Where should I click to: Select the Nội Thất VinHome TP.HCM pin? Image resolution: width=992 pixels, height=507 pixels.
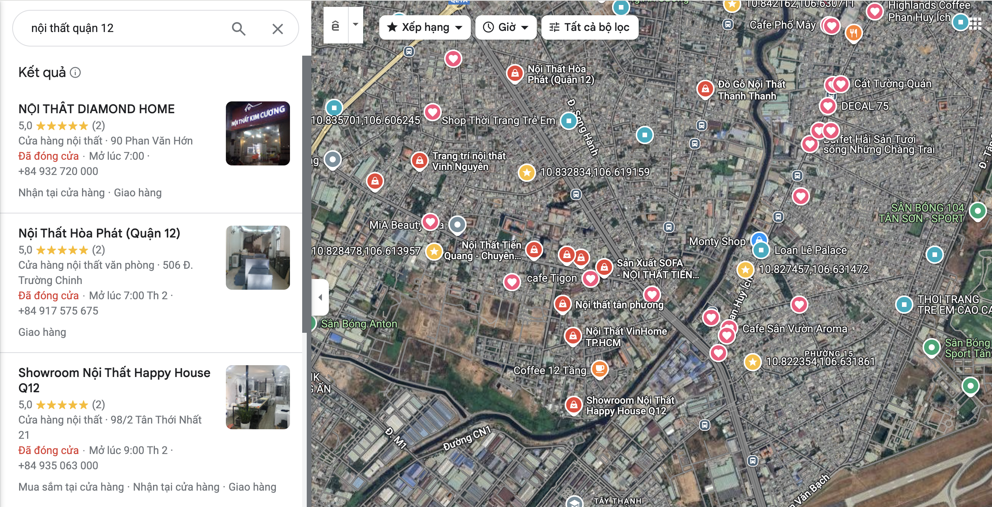click(573, 336)
